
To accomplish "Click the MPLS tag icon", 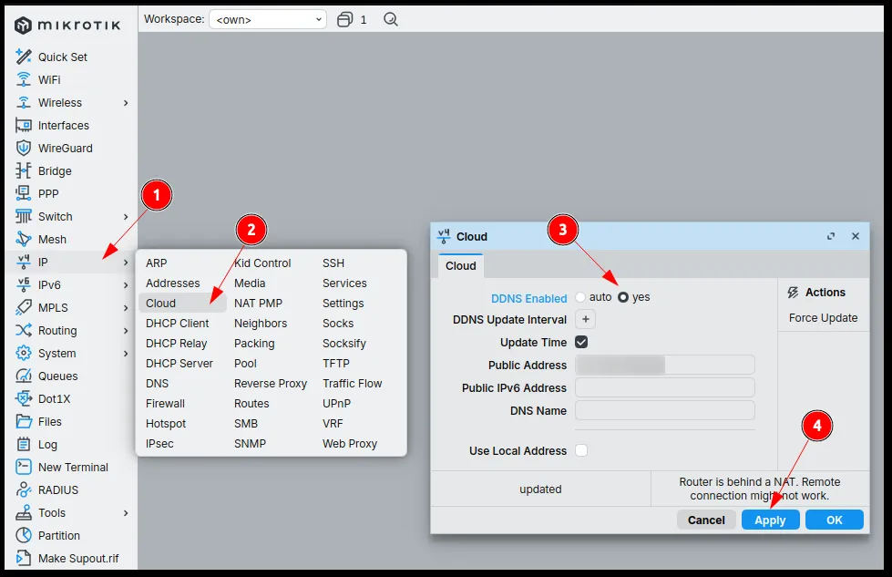I will click(24, 307).
